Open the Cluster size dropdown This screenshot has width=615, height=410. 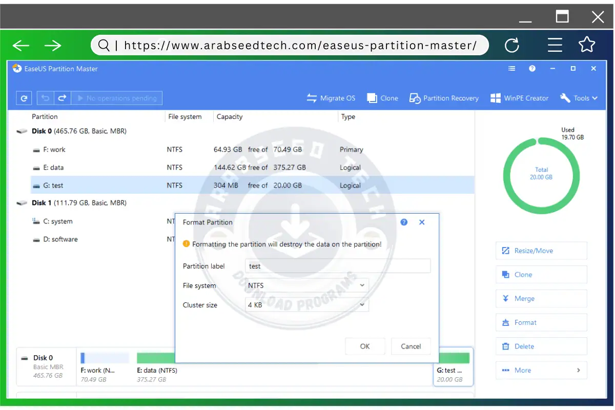(306, 304)
